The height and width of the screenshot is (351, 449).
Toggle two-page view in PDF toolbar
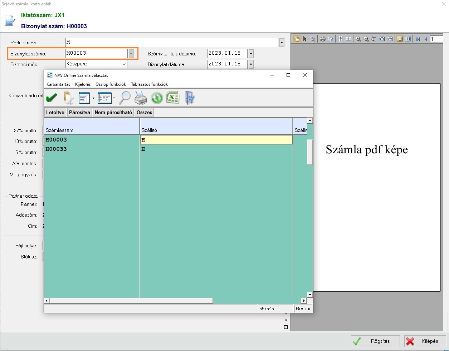(x=408, y=39)
